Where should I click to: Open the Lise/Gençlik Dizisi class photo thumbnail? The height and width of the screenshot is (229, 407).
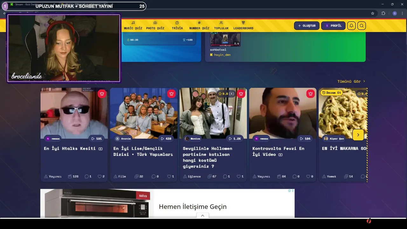tap(144, 113)
